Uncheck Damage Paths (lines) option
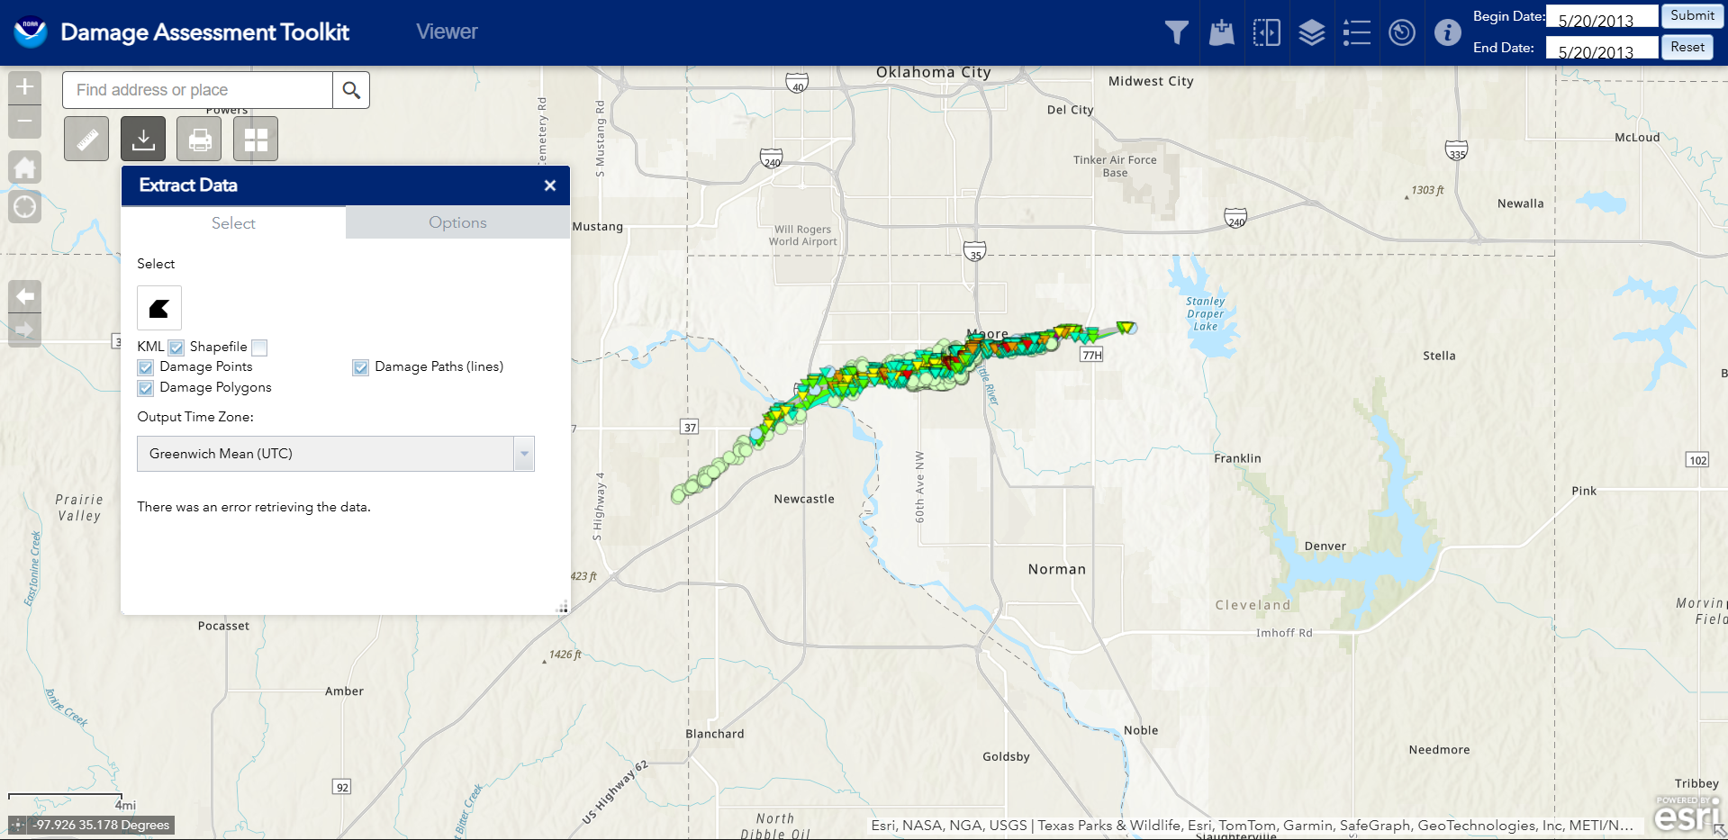Screen dimensions: 1728x840 361,367
